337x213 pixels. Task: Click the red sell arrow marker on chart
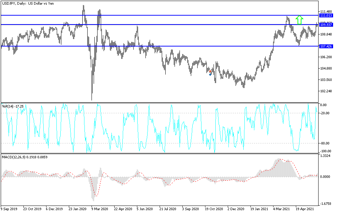tap(210, 71)
